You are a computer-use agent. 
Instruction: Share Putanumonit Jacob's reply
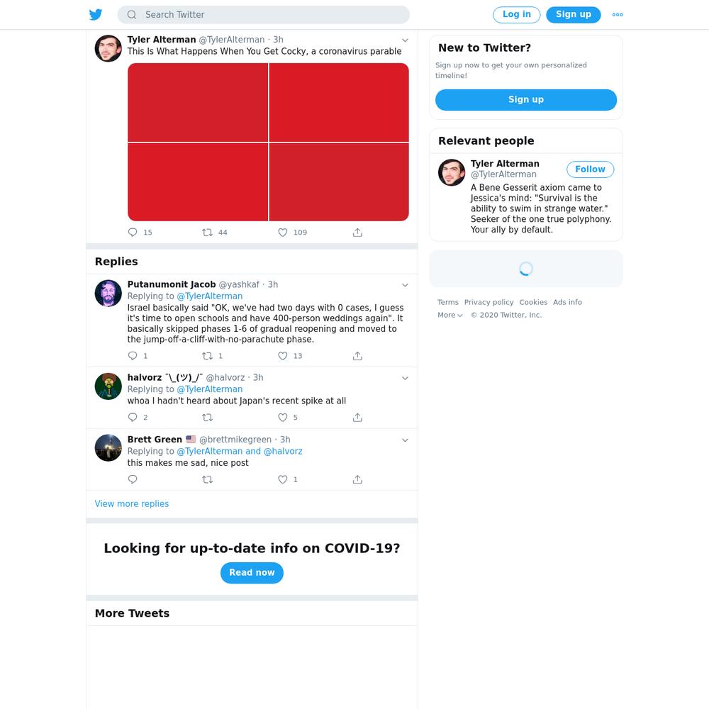click(x=357, y=356)
